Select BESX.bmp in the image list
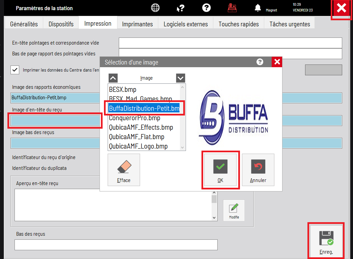 click(144, 89)
